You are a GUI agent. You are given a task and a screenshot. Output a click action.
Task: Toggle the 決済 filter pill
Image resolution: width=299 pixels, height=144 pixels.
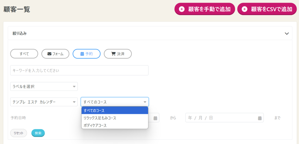pyautogui.click(x=118, y=54)
